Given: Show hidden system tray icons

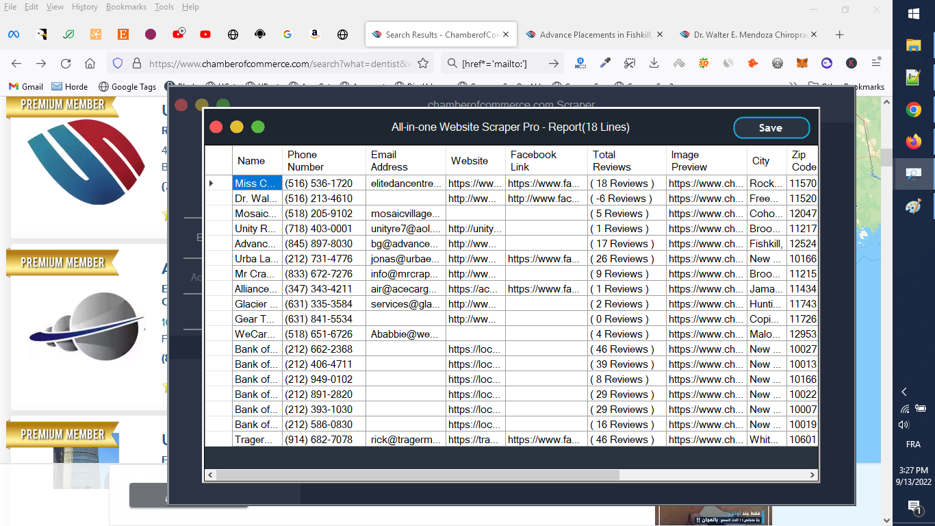Looking at the screenshot, I should tap(904, 392).
